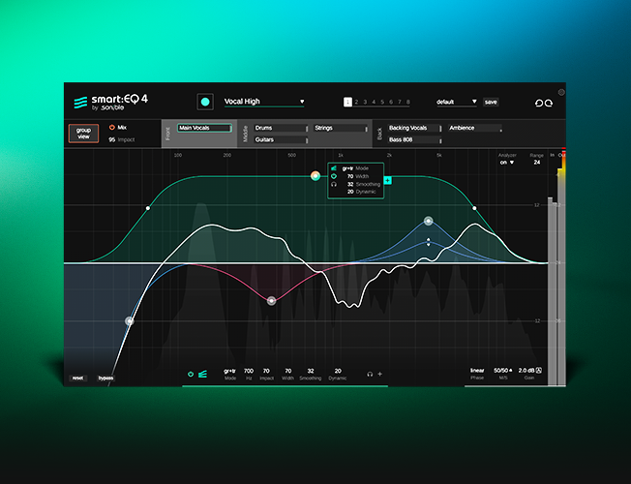Viewport: 631px width, 484px height.
Task: Click the Range 24 value
Action: pyautogui.click(x=537, y=163)
